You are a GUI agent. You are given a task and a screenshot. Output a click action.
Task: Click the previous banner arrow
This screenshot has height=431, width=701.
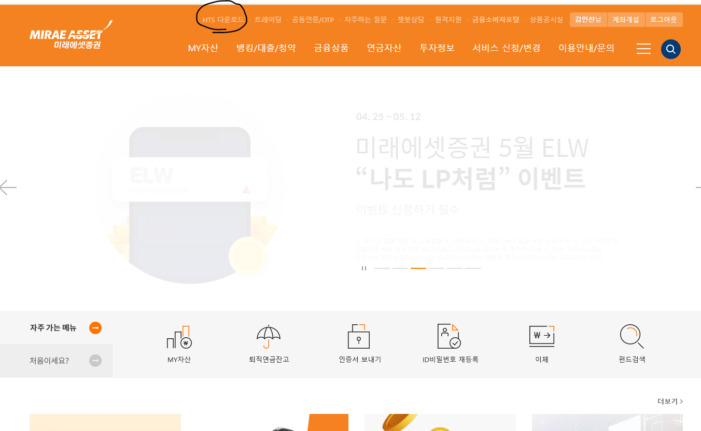8,187
